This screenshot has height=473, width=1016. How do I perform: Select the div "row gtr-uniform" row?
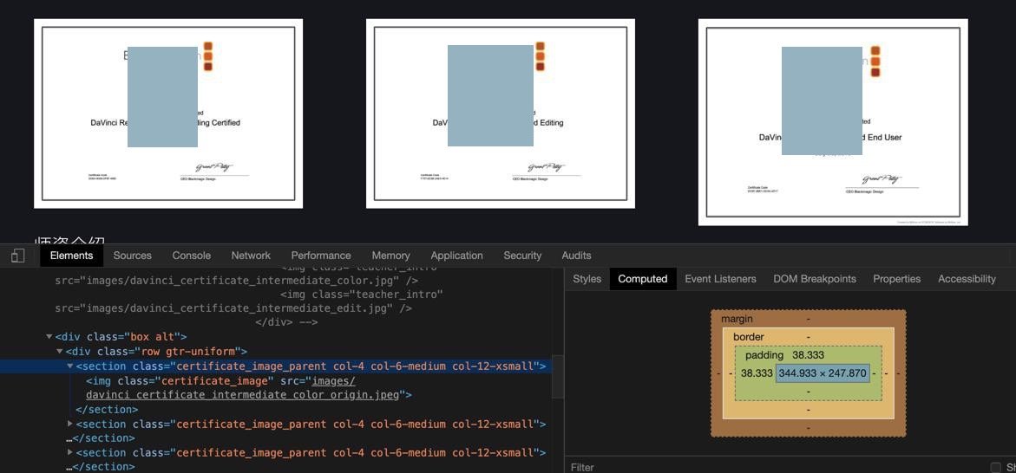point(157,352)
